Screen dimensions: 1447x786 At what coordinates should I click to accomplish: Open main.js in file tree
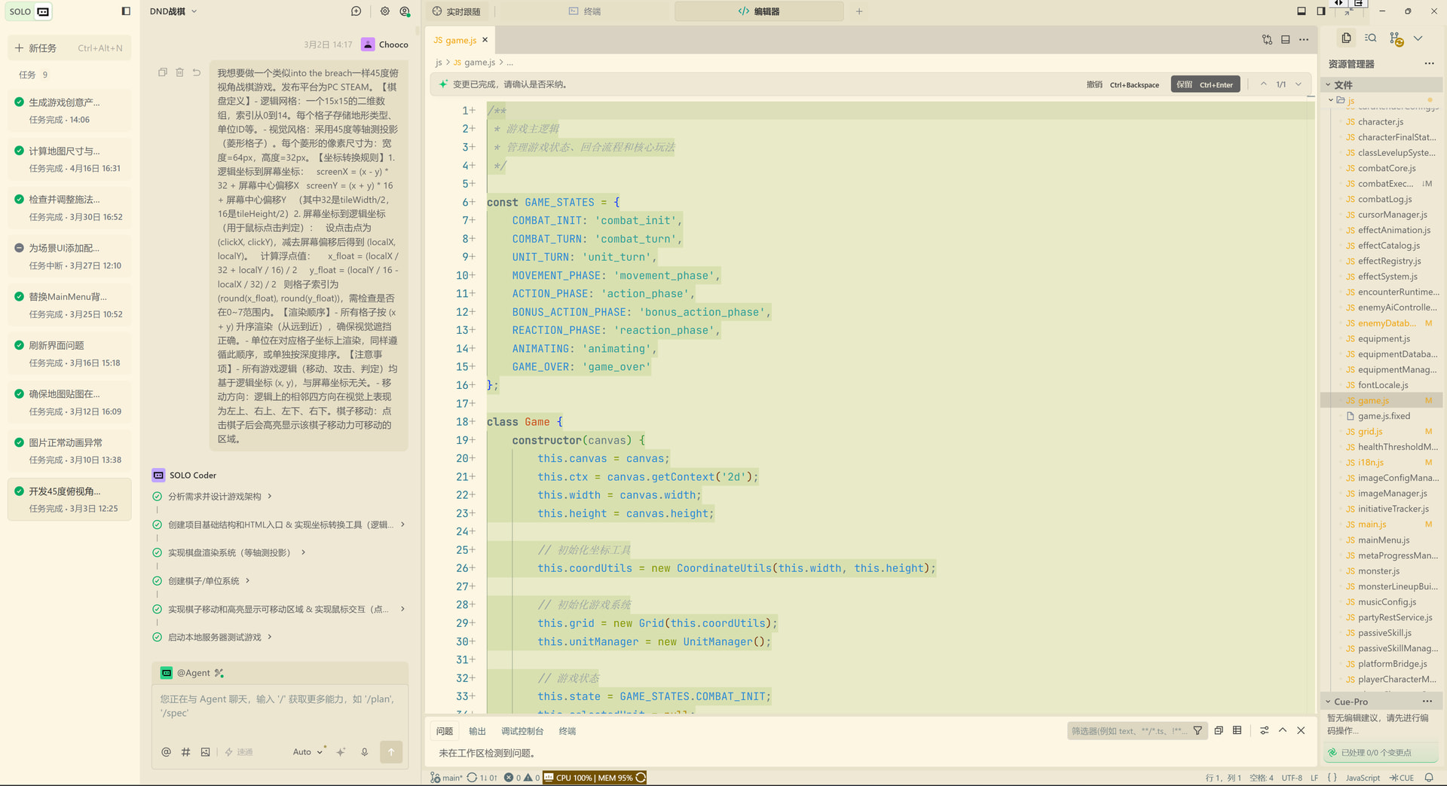pyautogui.click(x=1372, y=525)
